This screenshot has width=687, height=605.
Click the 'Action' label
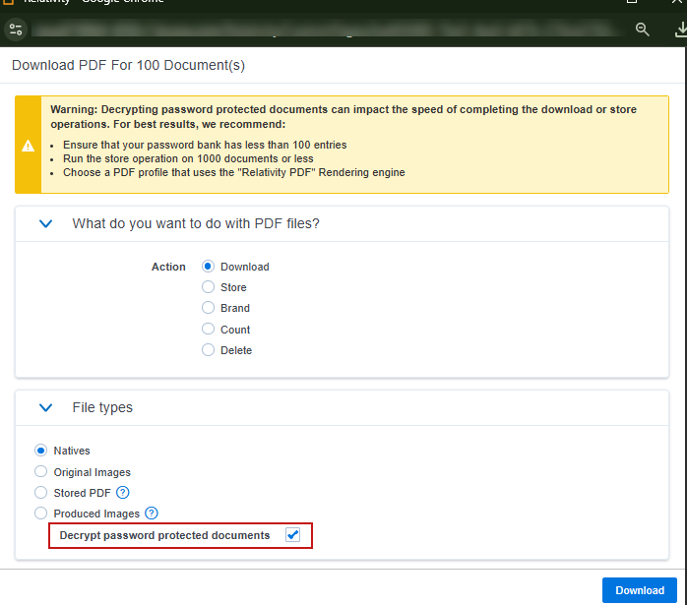point(168,267)
